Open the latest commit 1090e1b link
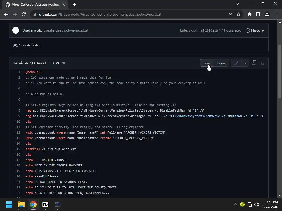 tap(211, 30)
